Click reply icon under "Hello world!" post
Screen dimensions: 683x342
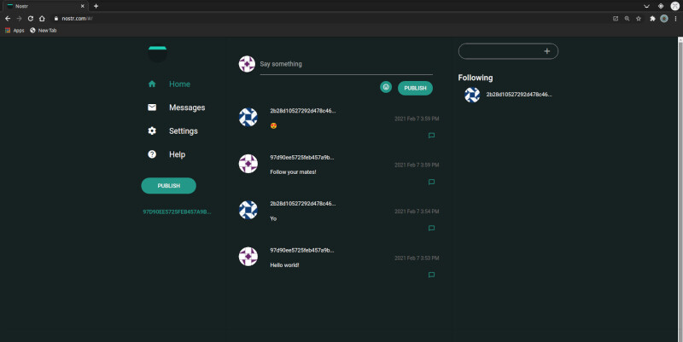pos(431,275)
